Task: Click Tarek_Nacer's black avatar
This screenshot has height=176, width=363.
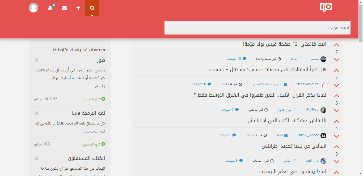Action: click(323, 135)
